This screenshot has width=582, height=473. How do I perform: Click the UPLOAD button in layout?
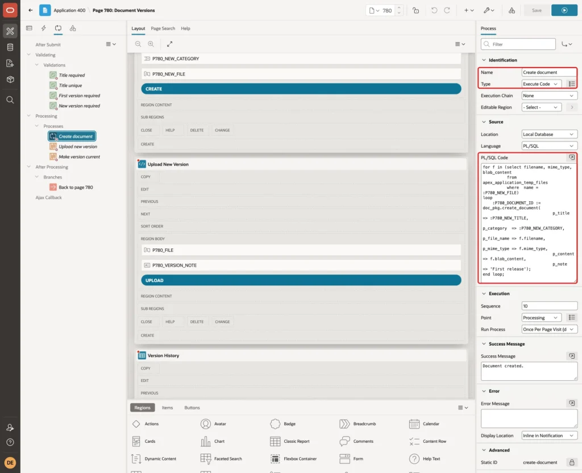tap(301, 280)
